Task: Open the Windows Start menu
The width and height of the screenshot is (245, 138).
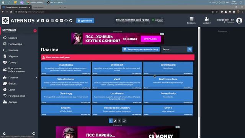Action: click(3, 2)
